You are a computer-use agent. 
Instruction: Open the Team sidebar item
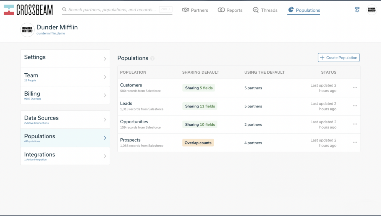coord(65,77)
